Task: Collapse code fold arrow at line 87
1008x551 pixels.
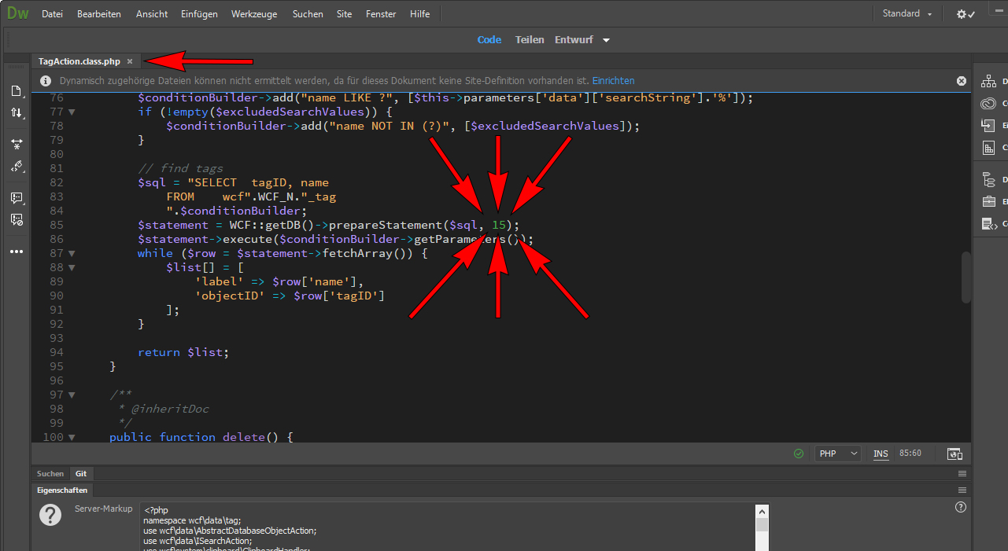Action: pyautogui.click(x=72, y=253)
